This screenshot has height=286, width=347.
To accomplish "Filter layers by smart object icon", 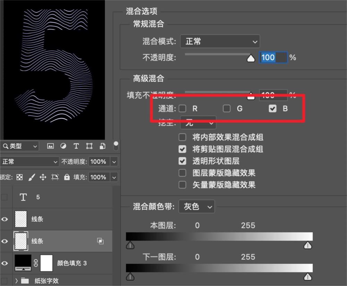I will [x=102, y=146].
